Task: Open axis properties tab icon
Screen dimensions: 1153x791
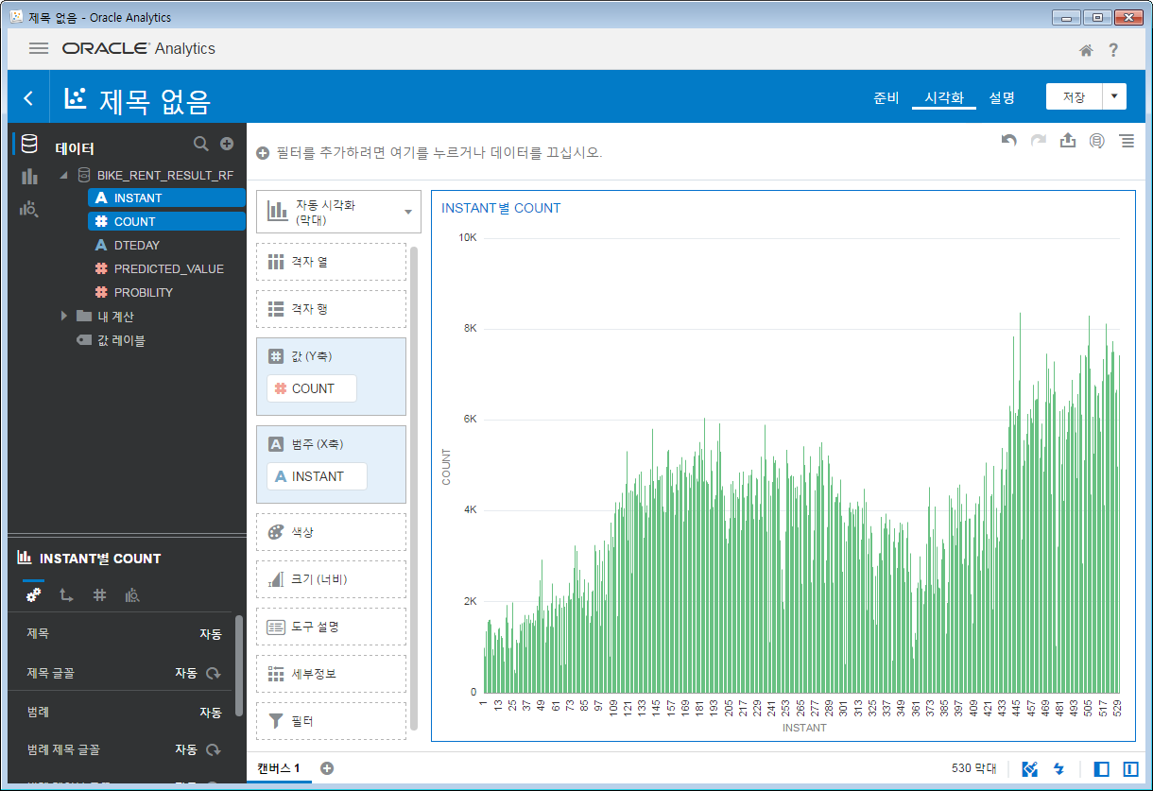Action: [x=66, y=594]
